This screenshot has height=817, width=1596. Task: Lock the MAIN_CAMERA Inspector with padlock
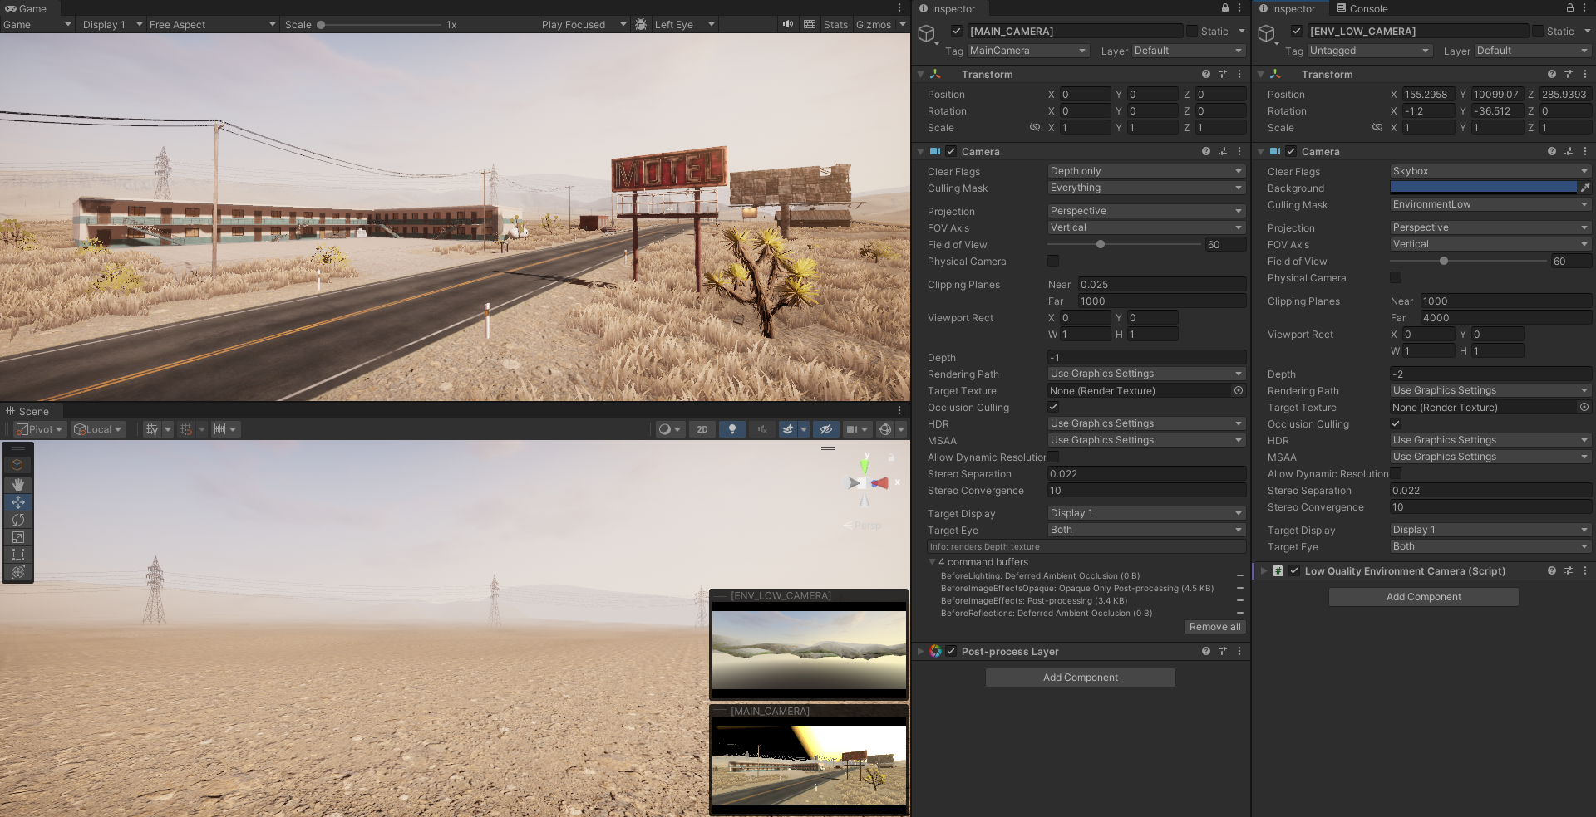pyautogui.click(x=1224, y=7)
